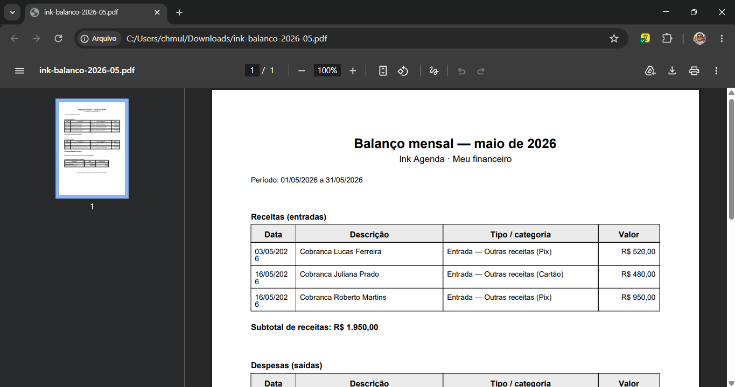This screenshot has height=387, width=735.
Task: Select the ink-balanco-2026-05.pdf browser tab
Action: (95, 12)
